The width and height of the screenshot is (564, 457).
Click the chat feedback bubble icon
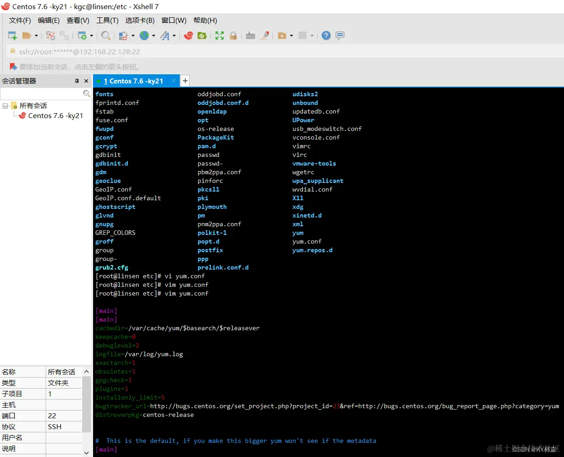[340, 36]
